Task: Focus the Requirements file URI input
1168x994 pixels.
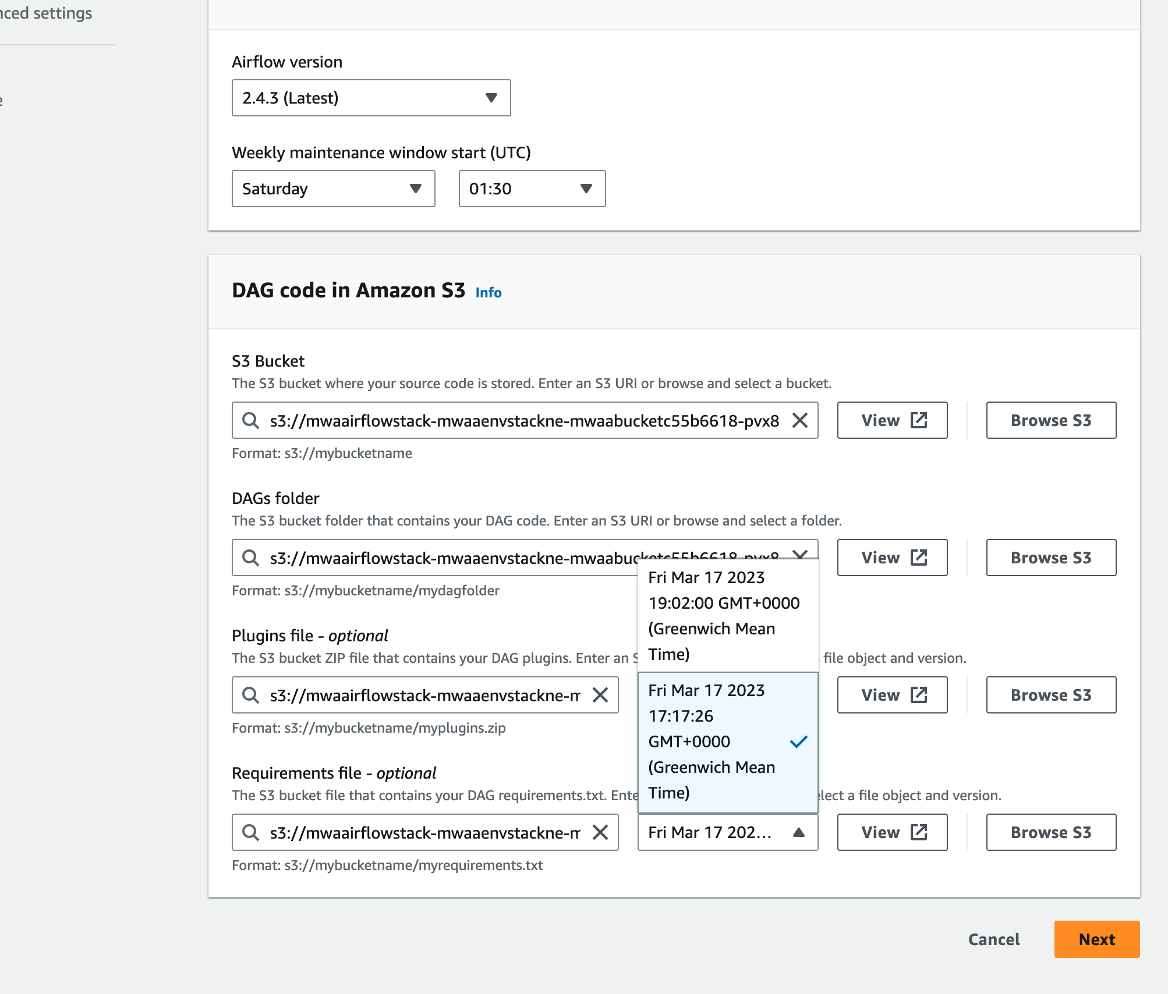Action: pyautogui.click(x=425, y=832)
